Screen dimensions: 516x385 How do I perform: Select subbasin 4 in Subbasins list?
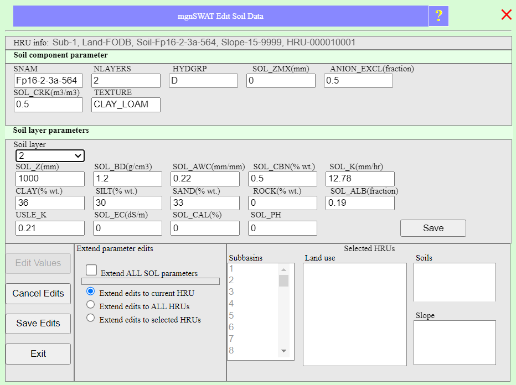point(252,304)
